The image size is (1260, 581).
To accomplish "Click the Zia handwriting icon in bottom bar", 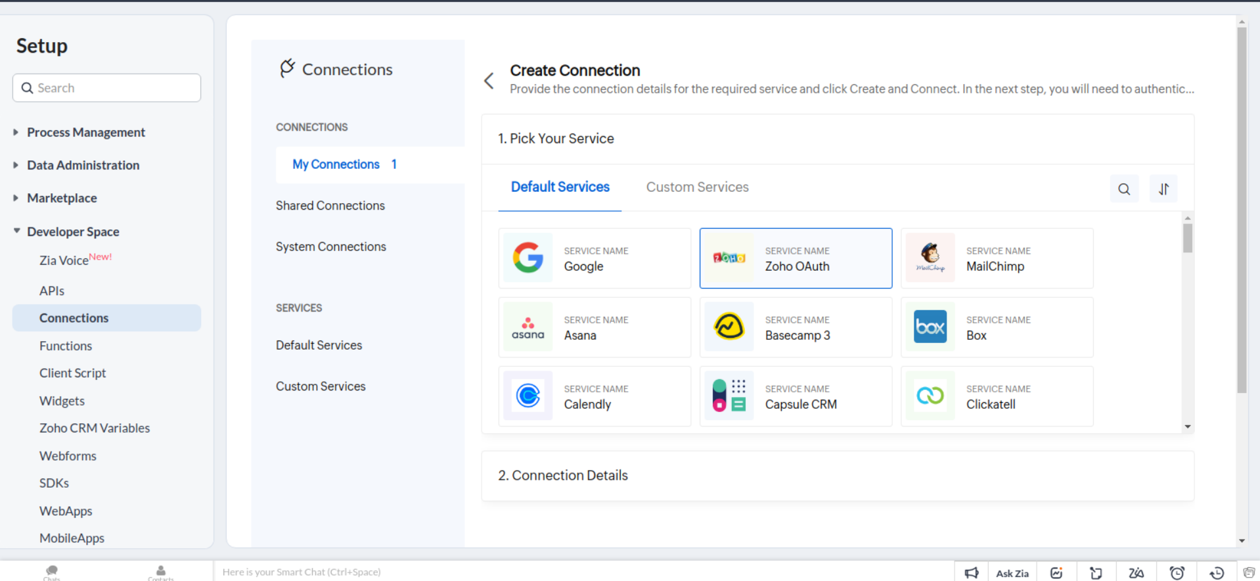I will coord(1136,572).
